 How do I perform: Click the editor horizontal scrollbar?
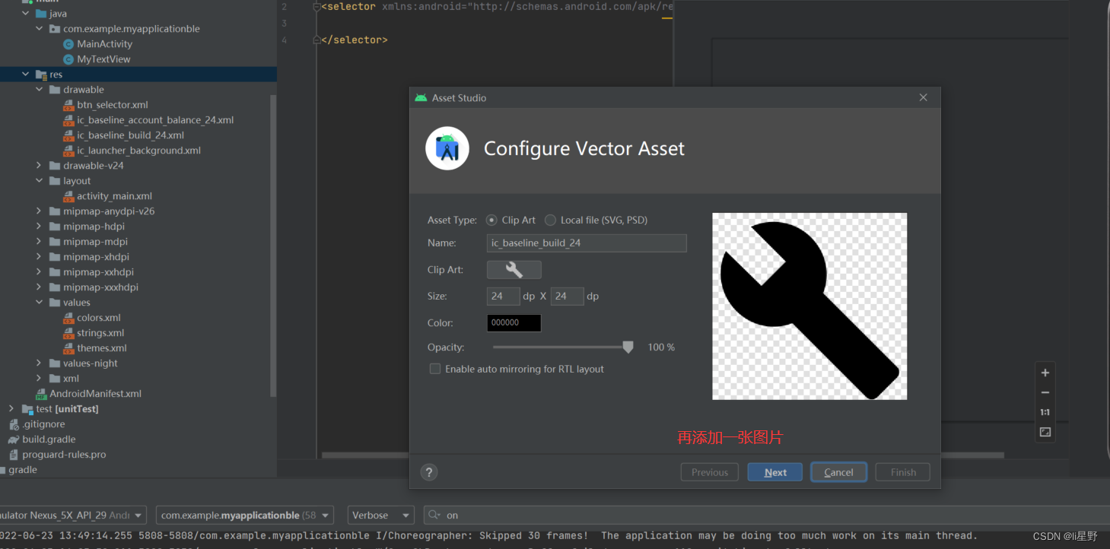pyautogui.click(x=662, y=455)
